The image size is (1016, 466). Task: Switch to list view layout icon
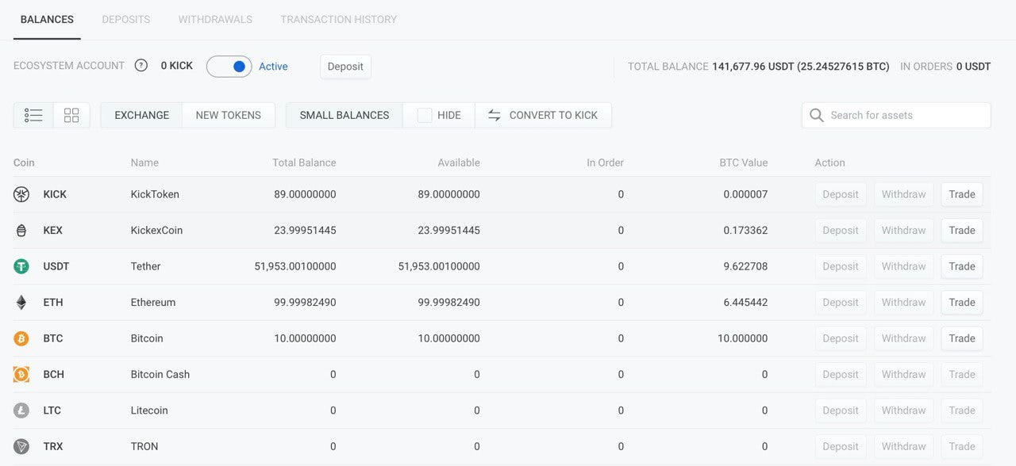tap(33, 115)
